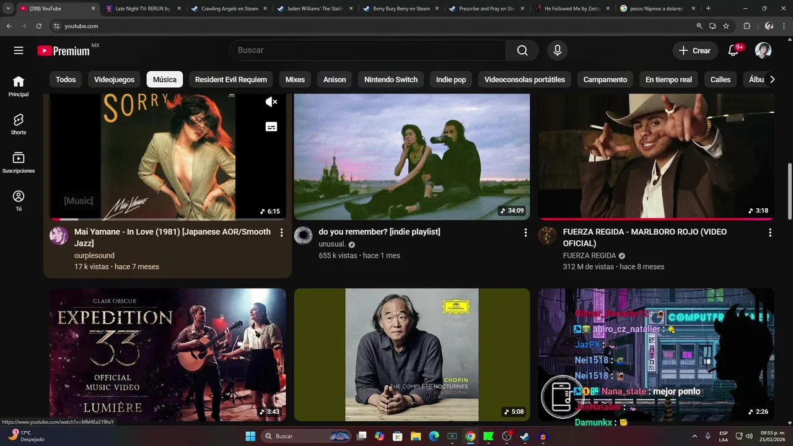Select the Resident Evil Requiem chip
Image resolution: width=793 pixels, height=446 pixels.
[x=231, y=79]
